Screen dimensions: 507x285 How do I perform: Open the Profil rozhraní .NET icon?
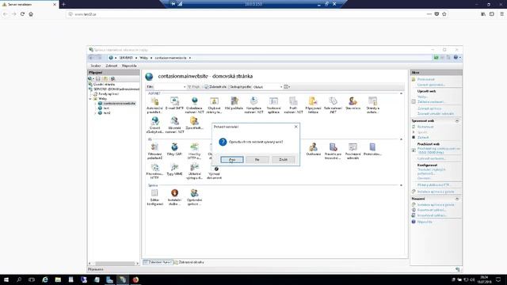[x=293, y=104]
